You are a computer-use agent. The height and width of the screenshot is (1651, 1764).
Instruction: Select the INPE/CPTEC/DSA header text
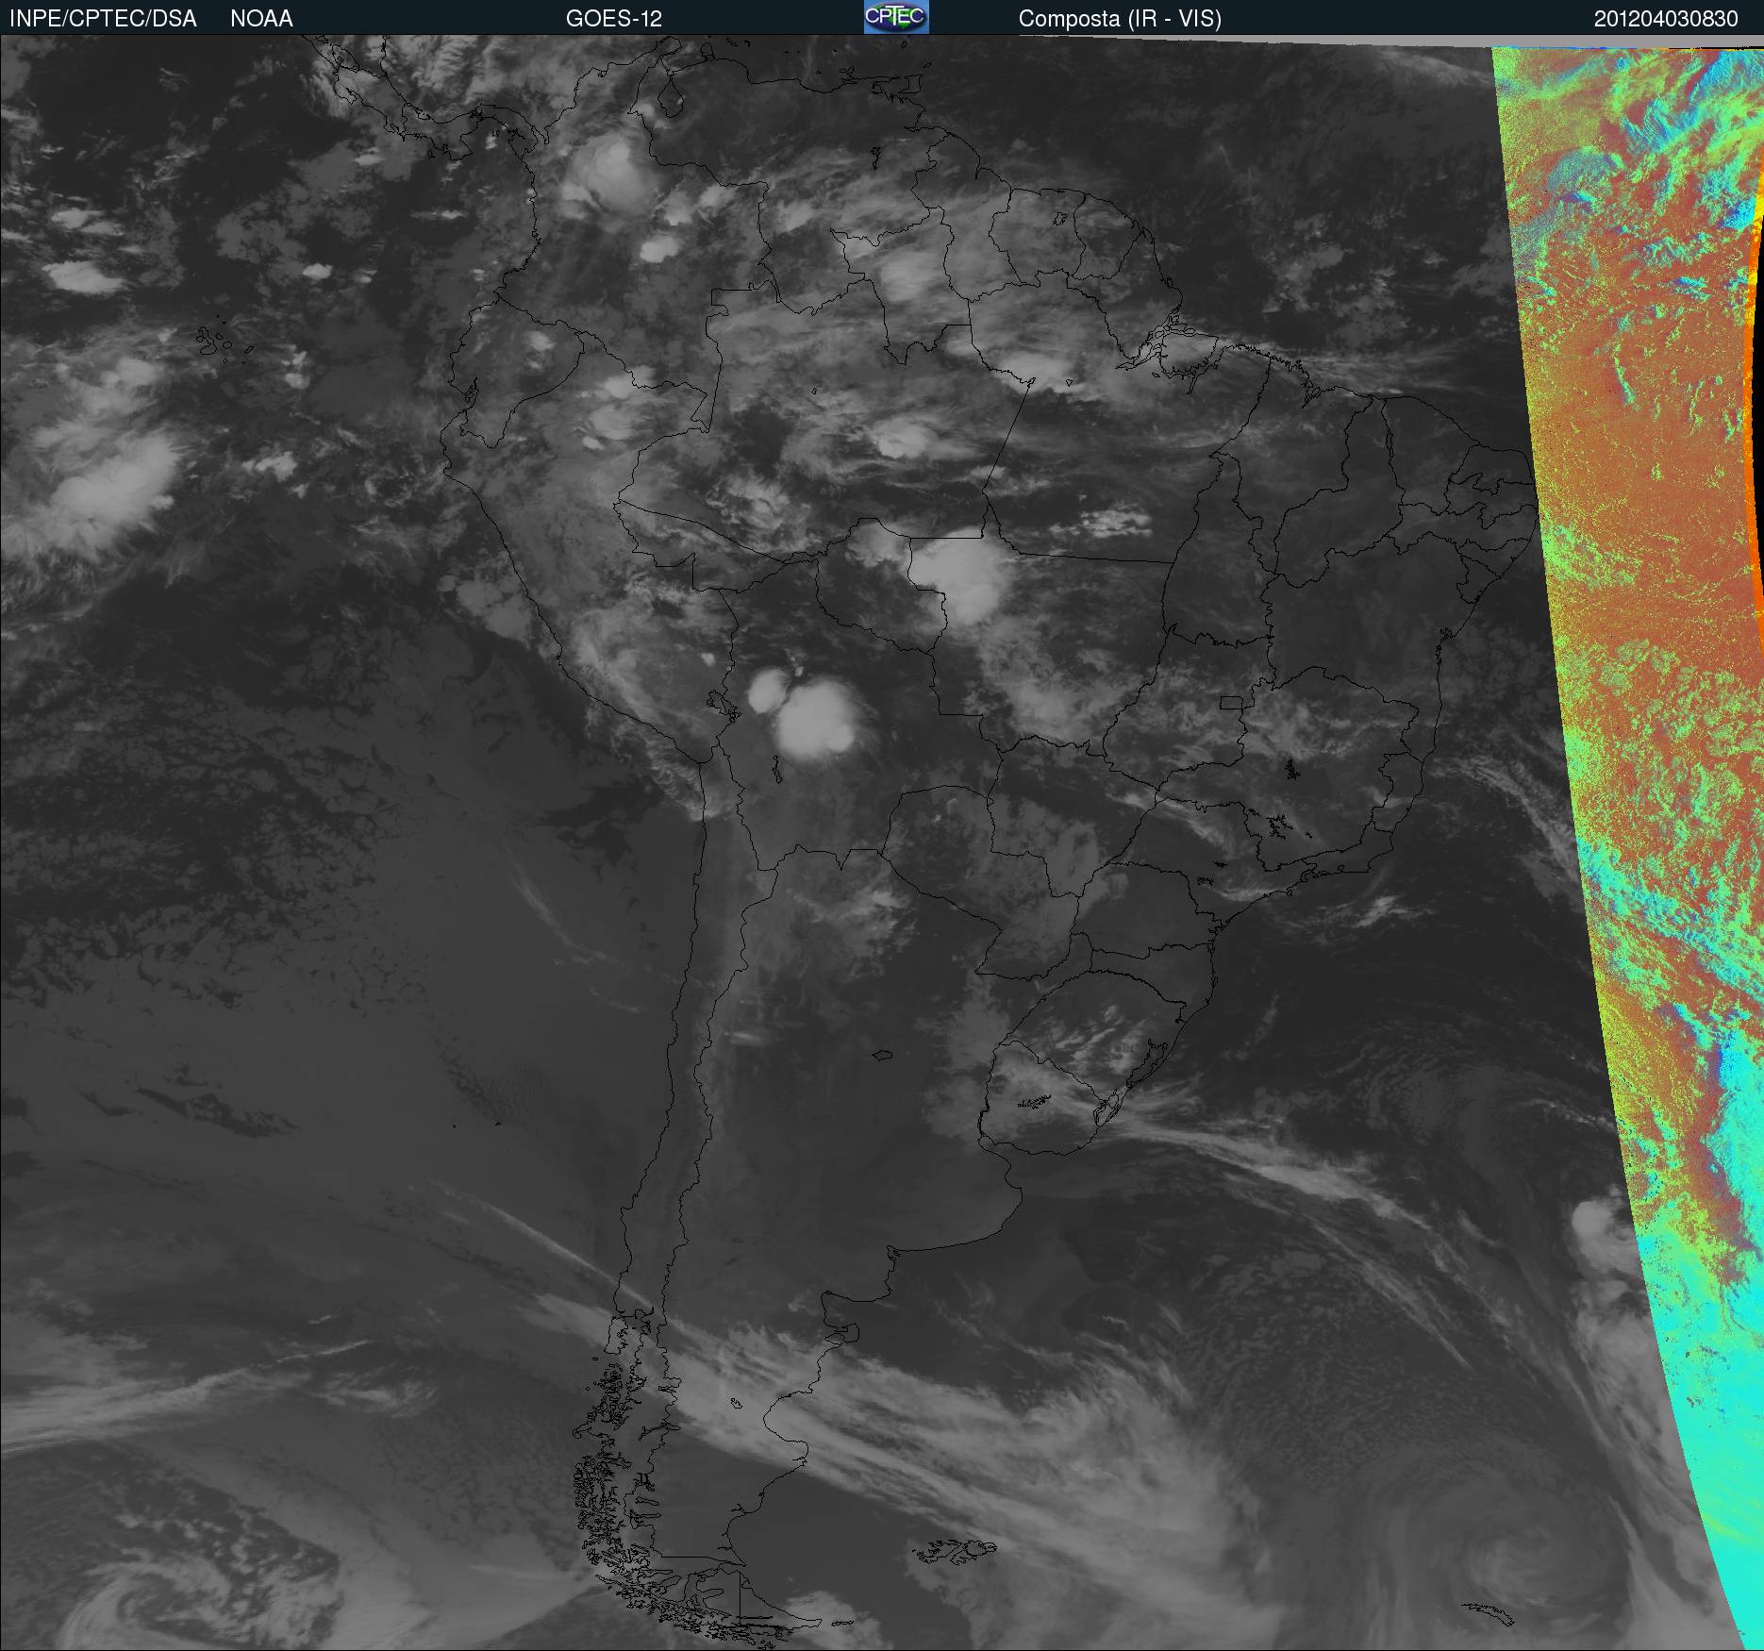pyautogui.click(x=103, y=19)
